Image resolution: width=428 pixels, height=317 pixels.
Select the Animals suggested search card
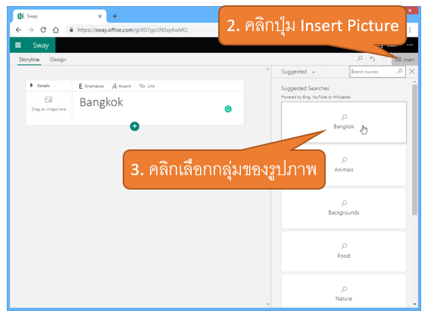click(x=344, y=165)
